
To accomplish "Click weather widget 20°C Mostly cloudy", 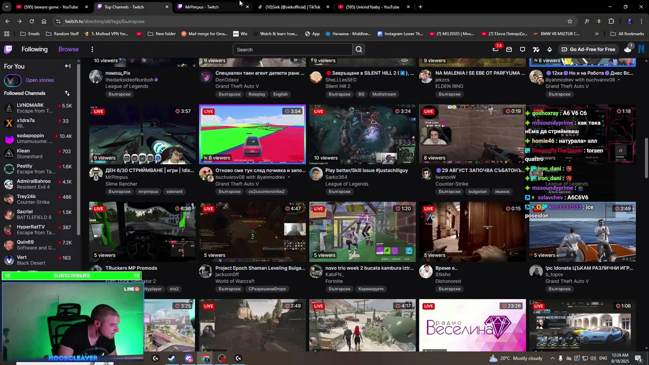I will click(516, 358).
